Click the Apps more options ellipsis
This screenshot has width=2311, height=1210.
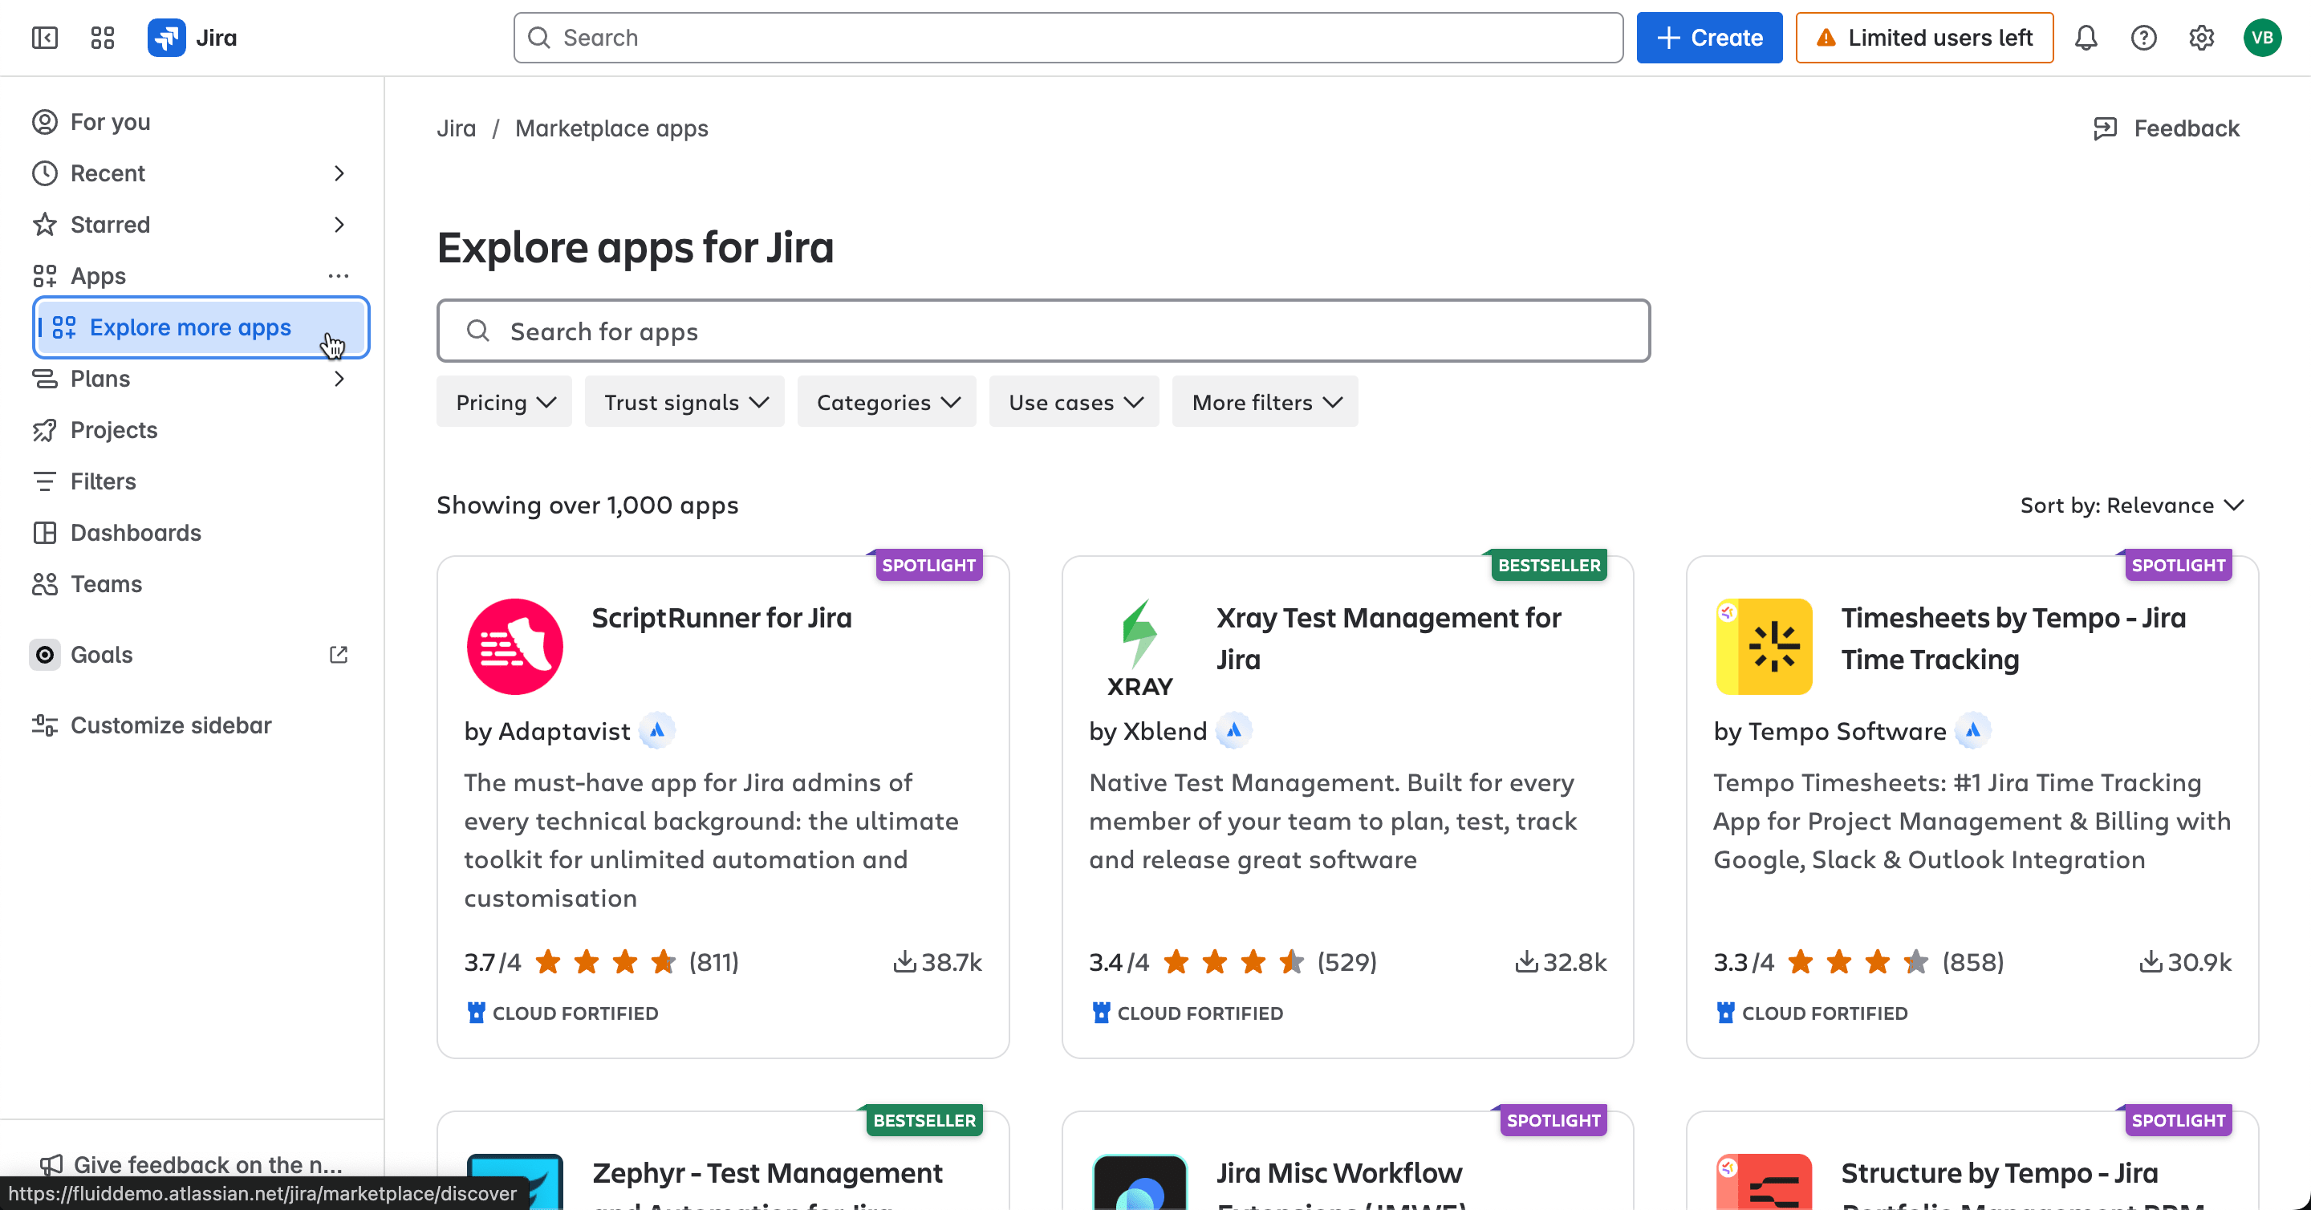tap(338, 275)
